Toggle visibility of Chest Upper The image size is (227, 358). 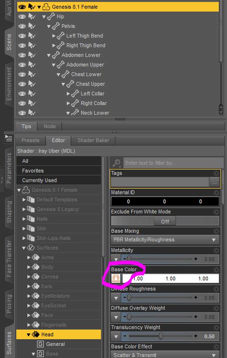(22, 84)
